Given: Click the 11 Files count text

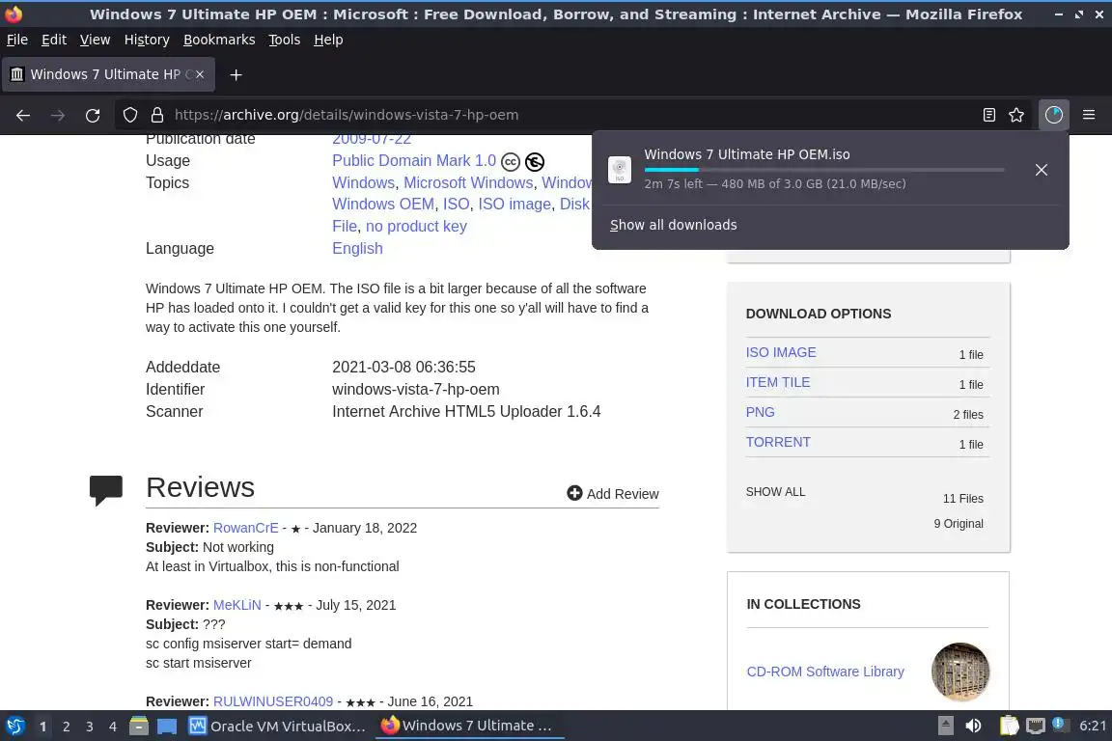Looking at the screenshot, I should 963,499.
